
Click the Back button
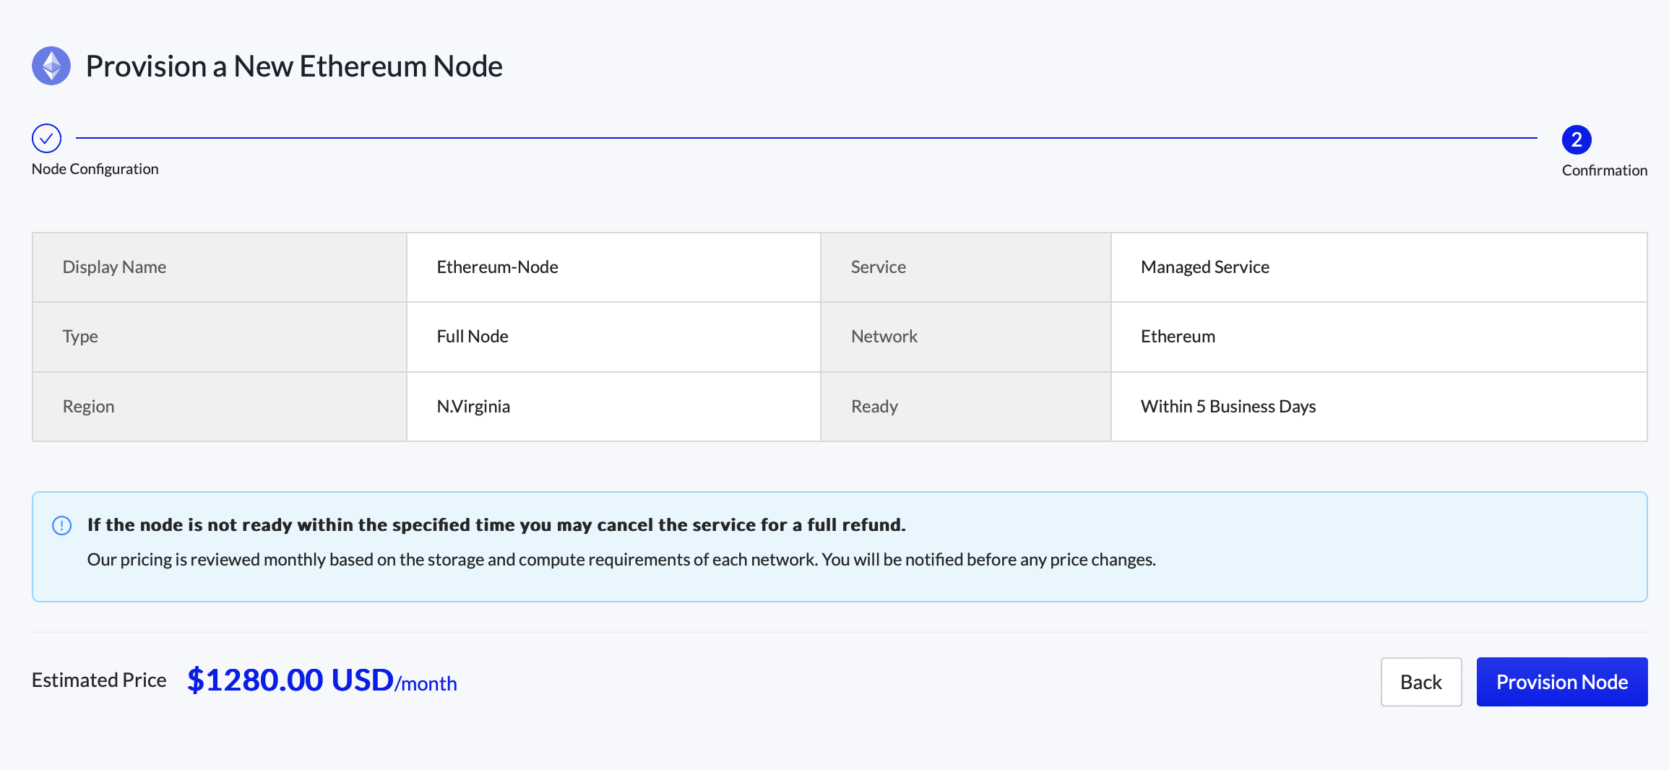(x=1420, y=681)
